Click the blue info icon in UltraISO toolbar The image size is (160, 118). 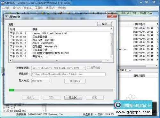tap(74, 13)
